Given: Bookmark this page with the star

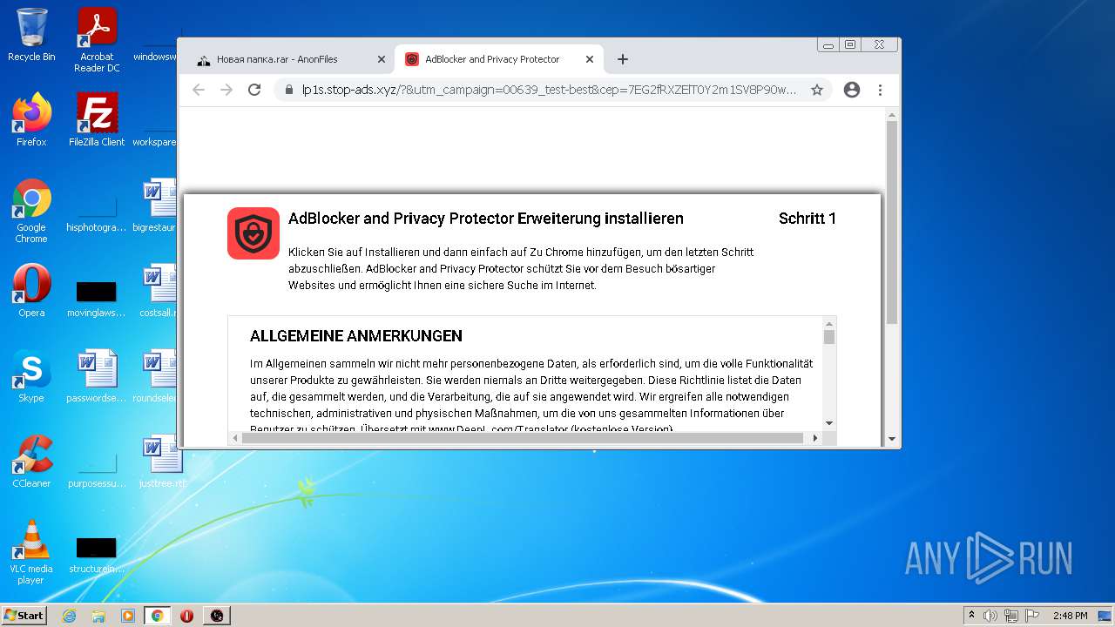Looking at the screenshot, I should [817, 90].
